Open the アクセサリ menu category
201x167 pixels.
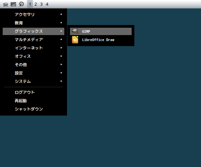point(33,14)
